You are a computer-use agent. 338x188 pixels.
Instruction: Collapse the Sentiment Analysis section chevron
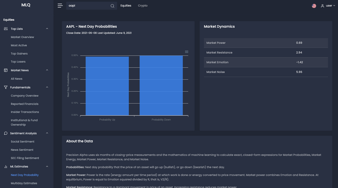tap(47, 133)
